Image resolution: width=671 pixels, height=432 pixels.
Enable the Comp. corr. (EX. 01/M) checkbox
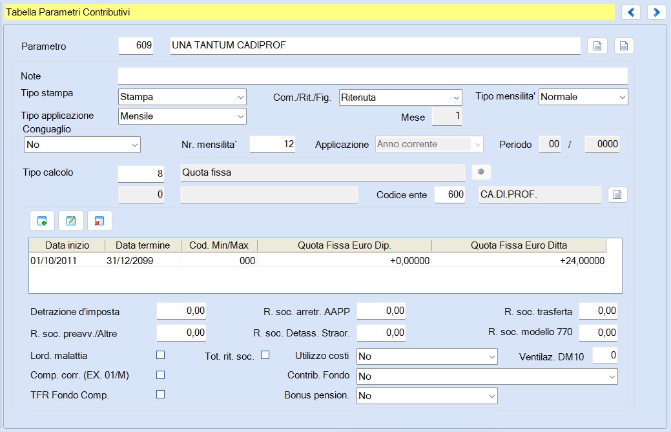[160, 375]
